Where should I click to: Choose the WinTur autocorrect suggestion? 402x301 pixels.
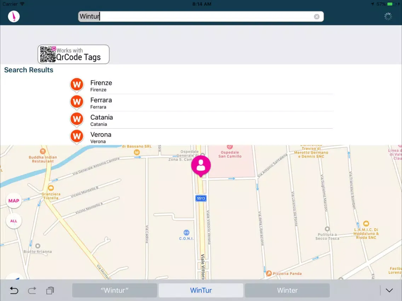coord(201,290)
